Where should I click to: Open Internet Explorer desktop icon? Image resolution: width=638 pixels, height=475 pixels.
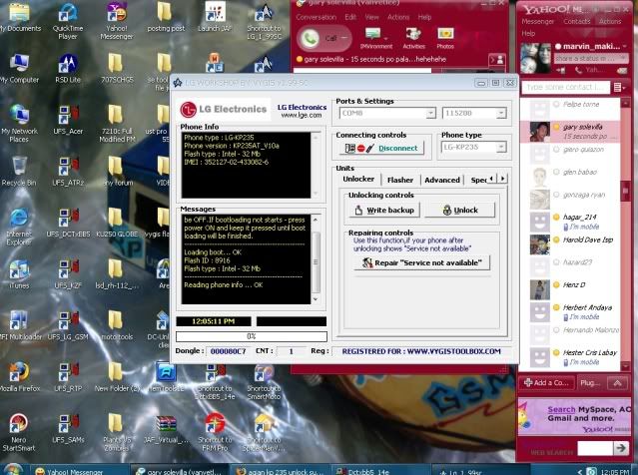(x=19, y=227)
